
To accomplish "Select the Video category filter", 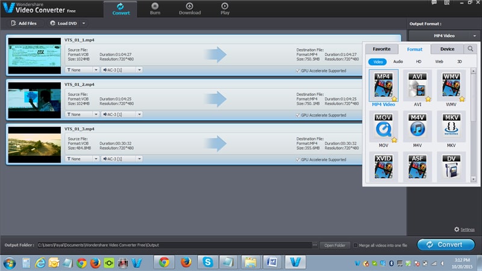I will click(378, 62).
